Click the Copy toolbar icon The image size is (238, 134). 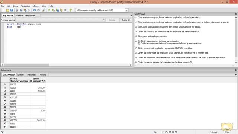click(21, 10)
